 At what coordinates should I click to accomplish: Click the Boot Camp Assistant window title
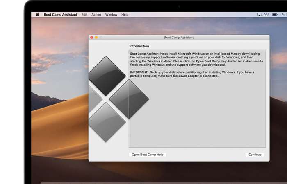click(x=179, y=38)
